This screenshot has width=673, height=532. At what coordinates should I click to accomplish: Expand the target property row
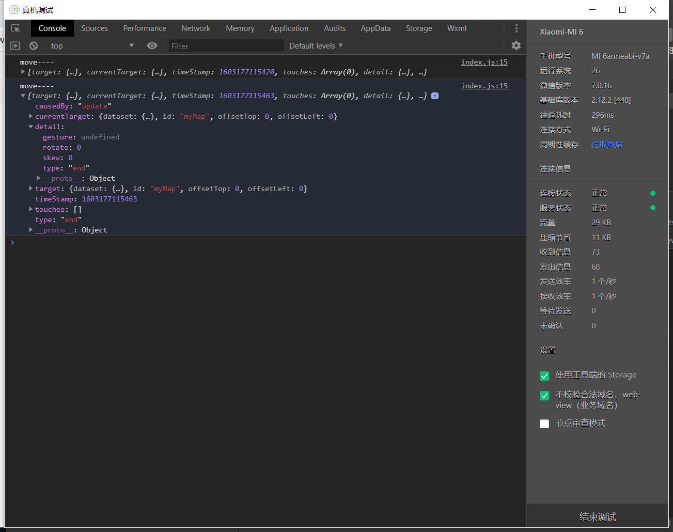point(30,189)
